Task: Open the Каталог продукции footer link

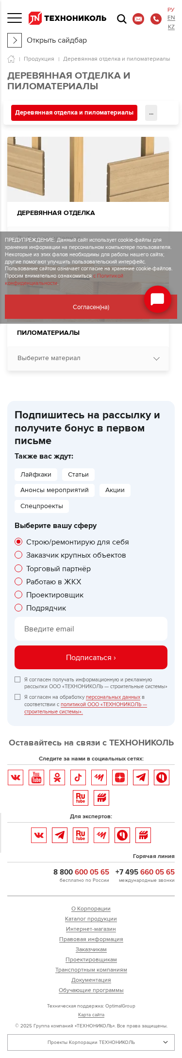Action: (x=91, y=919)
